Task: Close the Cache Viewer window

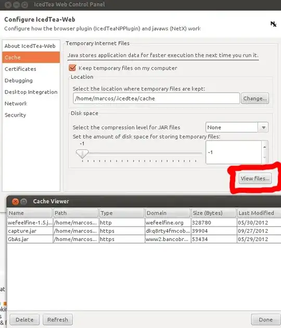Action: pos(15,201)
